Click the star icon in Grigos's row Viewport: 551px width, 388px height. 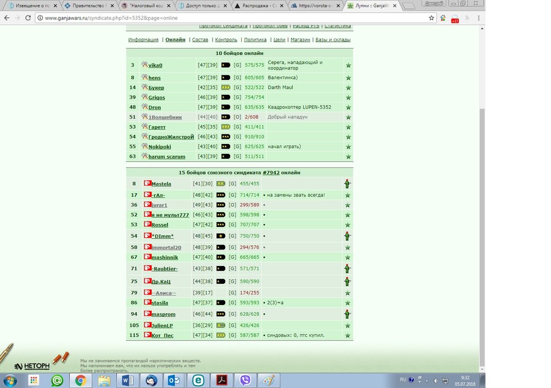pyautogui.click(x=348, y=98)
